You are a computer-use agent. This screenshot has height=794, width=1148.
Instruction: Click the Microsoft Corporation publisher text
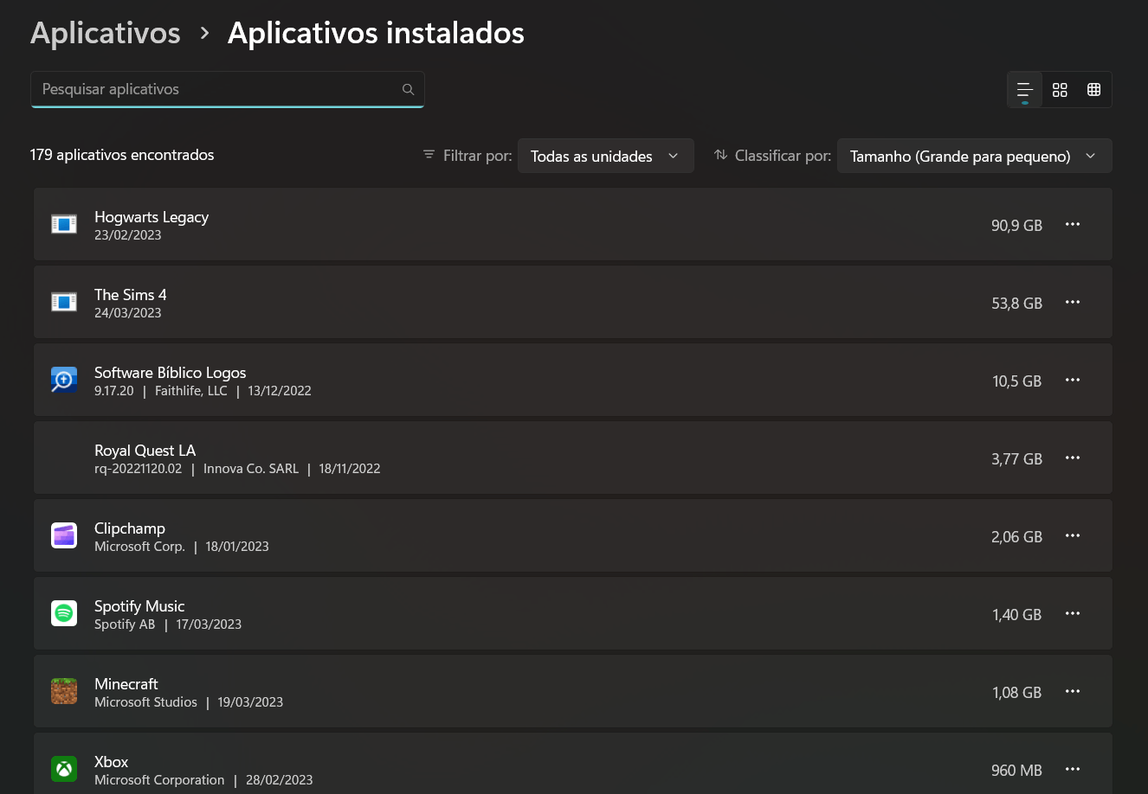pyautogui.click(x=159, y=780)
